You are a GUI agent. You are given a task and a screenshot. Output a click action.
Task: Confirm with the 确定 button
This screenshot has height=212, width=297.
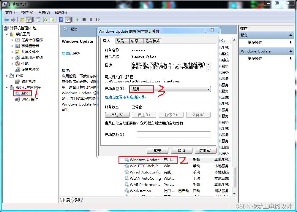[157, 151]
